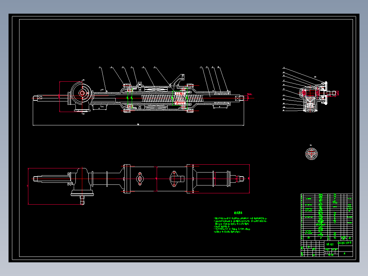368x276 pixels.
Task: Select the pinion input shaft stub below housing
Action: (82, 200)
